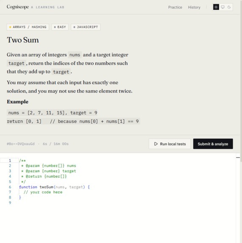The image size is (242, 243).
Task: Select the system theme monitor icon
Action: [223, 7]
